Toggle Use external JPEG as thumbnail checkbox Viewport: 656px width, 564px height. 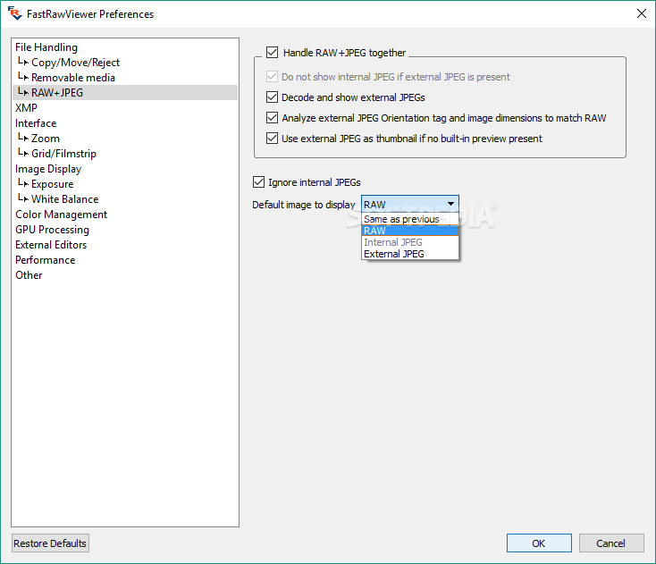click(x=273, y=138)
